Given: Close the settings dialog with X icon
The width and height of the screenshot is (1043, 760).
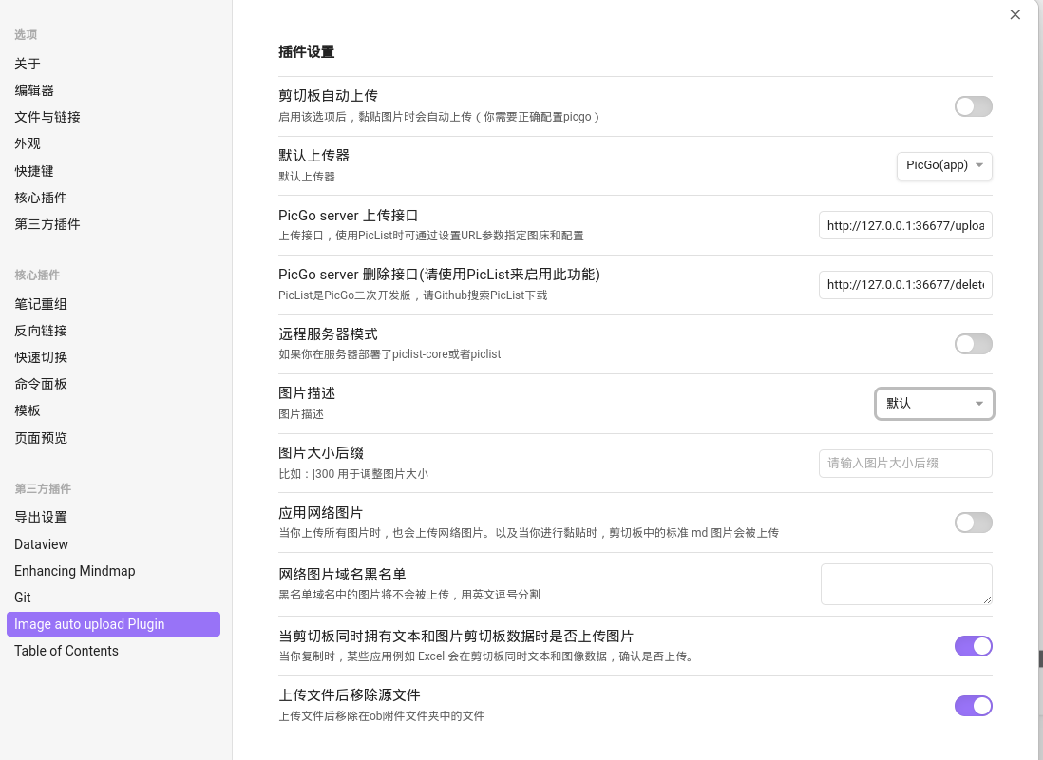Looking at the screenshot, I should click(x=1015, y=15).
